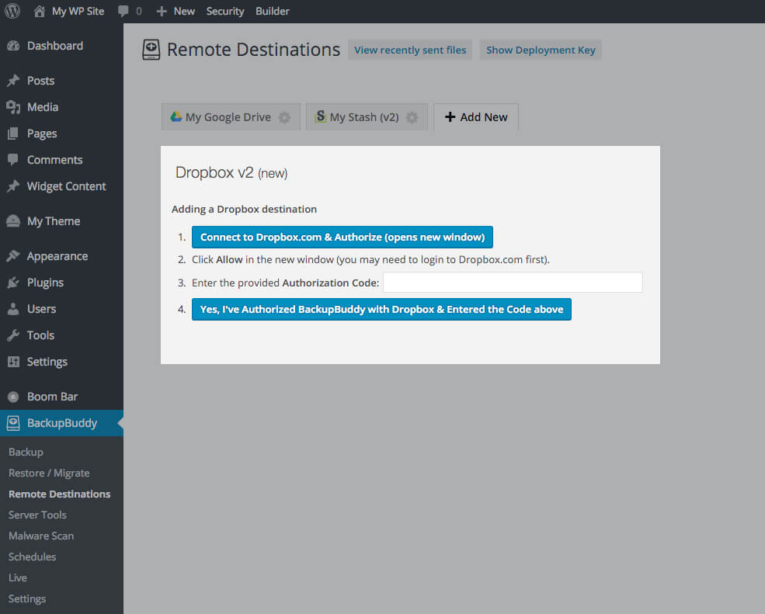
Task: Open Restore / Migrate submenu item
Action: pos(49,473)
